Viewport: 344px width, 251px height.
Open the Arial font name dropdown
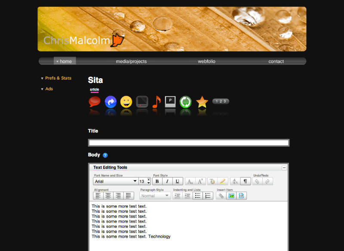pos(115,181)
